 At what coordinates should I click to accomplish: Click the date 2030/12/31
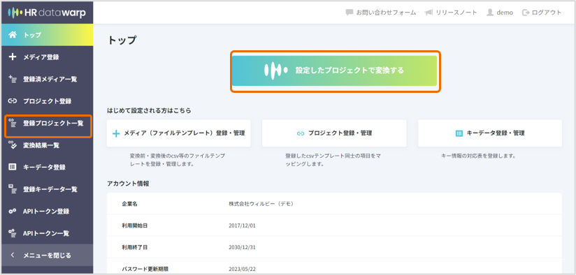pyautogui.click(x=242, y=248)
